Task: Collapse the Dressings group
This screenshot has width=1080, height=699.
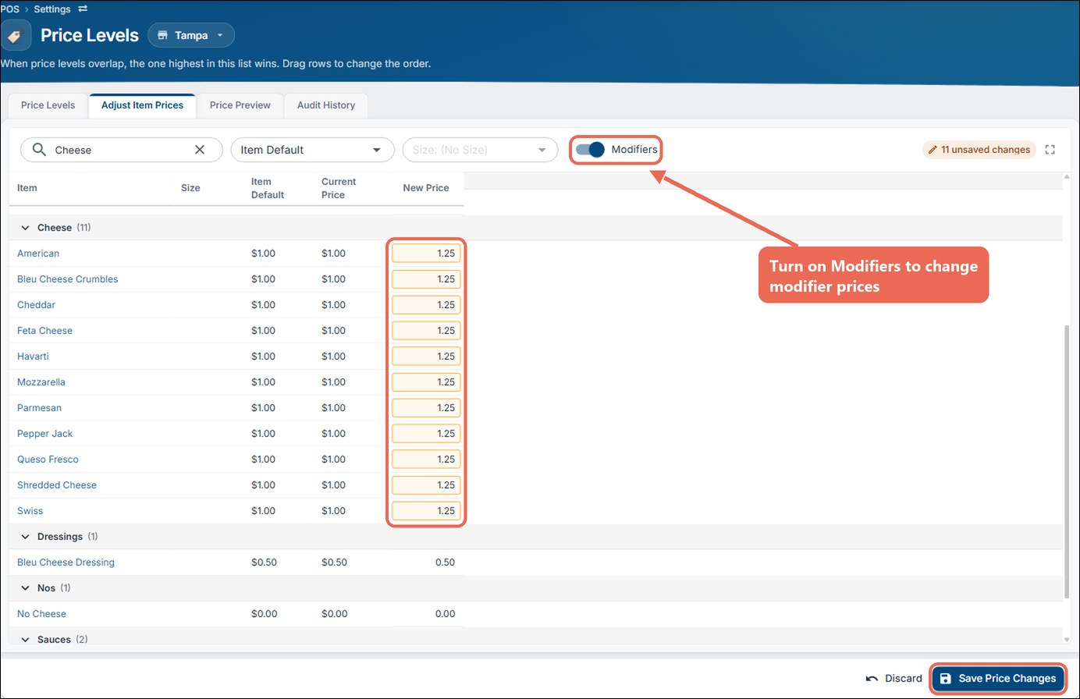Action: (25, 537)
